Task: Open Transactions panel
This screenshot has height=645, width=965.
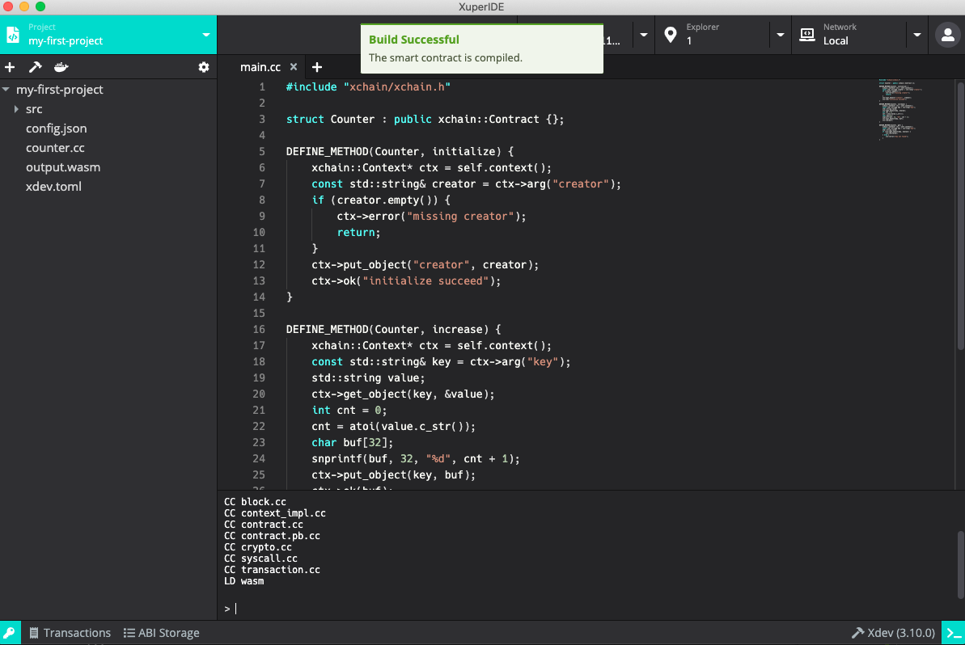Action: pyautogui.click(x=70, y=633)
